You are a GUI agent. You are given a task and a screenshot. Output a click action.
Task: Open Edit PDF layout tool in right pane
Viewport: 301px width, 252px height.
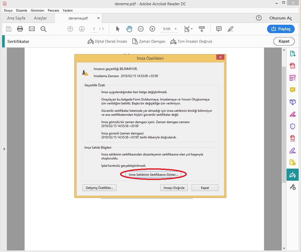pyautogui.click(x=292, y=78)
